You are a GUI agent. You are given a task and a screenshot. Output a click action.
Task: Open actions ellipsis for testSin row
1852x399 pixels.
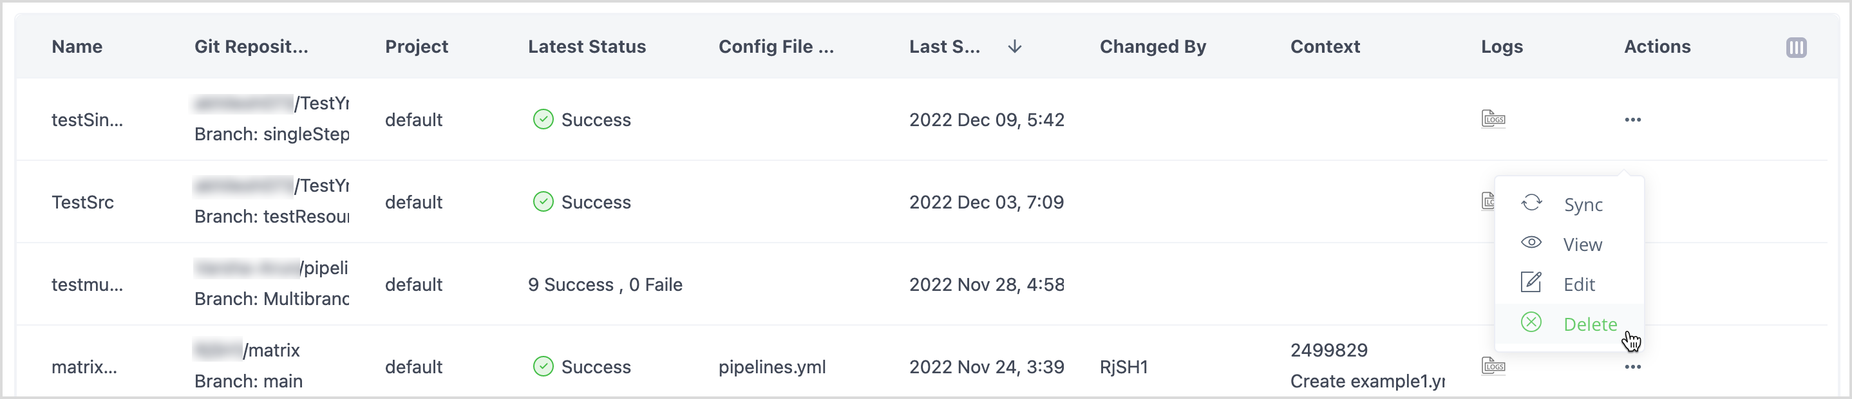[1632, 119]
